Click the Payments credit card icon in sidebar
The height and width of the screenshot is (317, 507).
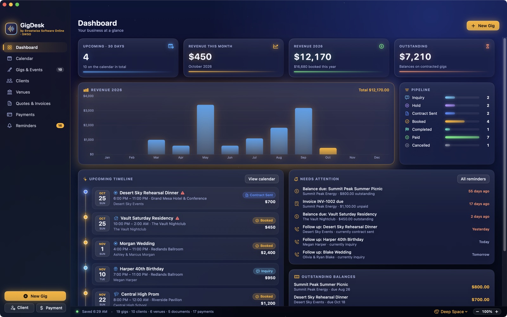click(10, 114)
